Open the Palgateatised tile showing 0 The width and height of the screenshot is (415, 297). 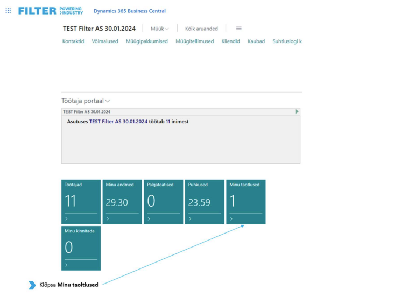pos(163,202)
